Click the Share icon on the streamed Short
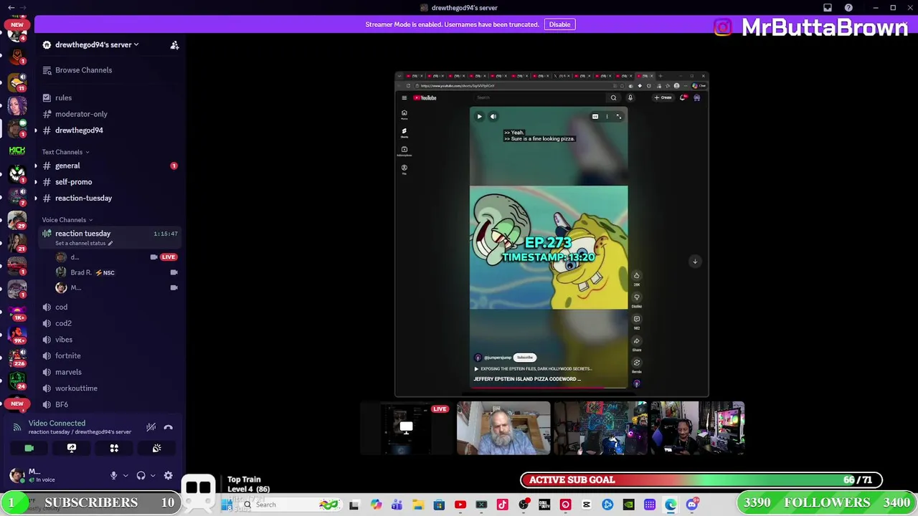The height and width of the screenshot is (516, 918). [x=636, y=341]
